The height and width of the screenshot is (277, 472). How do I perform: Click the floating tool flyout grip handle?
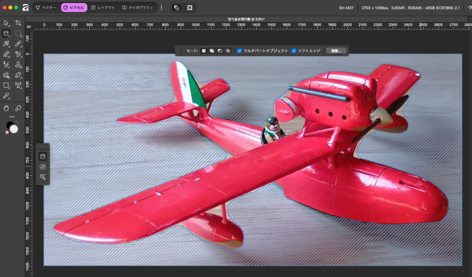(43, 146)
